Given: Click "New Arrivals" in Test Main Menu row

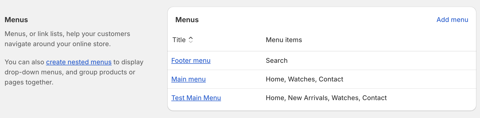Looking at the screenshot, I should coord(308,98).
